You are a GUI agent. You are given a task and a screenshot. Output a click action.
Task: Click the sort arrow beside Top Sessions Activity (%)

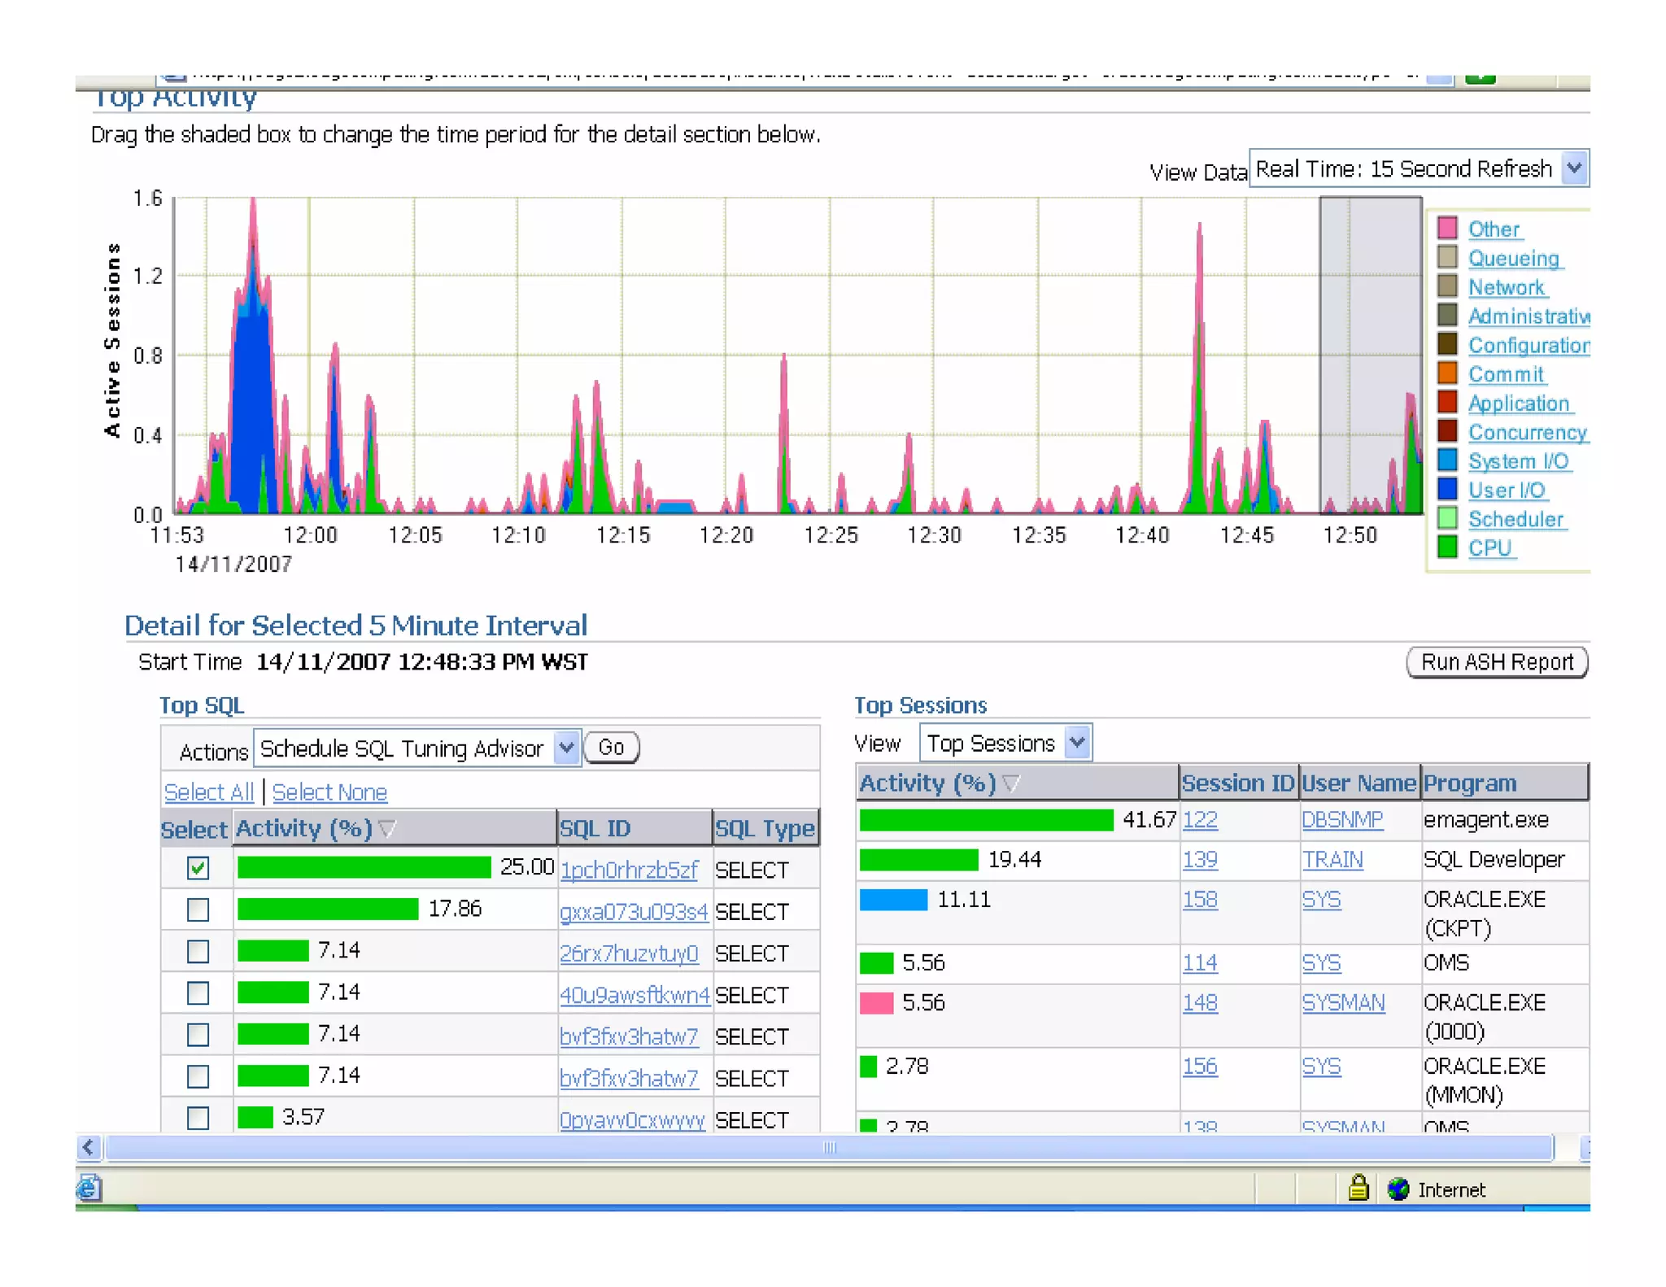click(x=1011, y=783)
